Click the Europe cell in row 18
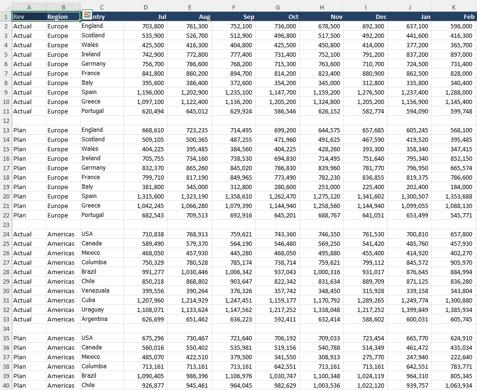 63,178
